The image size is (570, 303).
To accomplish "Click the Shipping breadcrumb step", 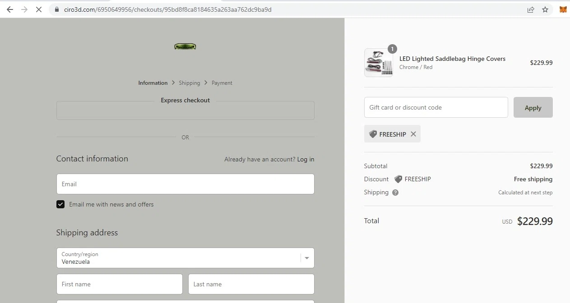I will [x=189, y=83].
